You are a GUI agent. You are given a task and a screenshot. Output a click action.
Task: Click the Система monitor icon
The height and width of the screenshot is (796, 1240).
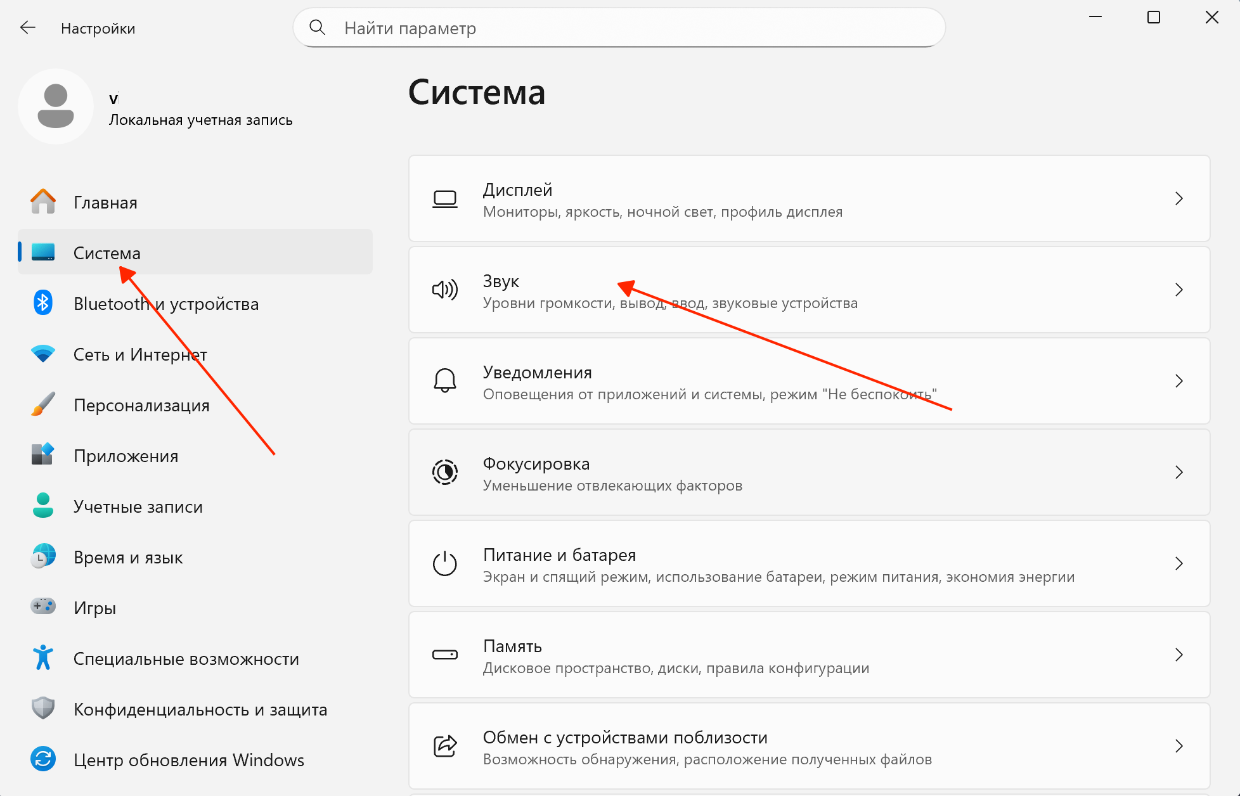(43, 252)
